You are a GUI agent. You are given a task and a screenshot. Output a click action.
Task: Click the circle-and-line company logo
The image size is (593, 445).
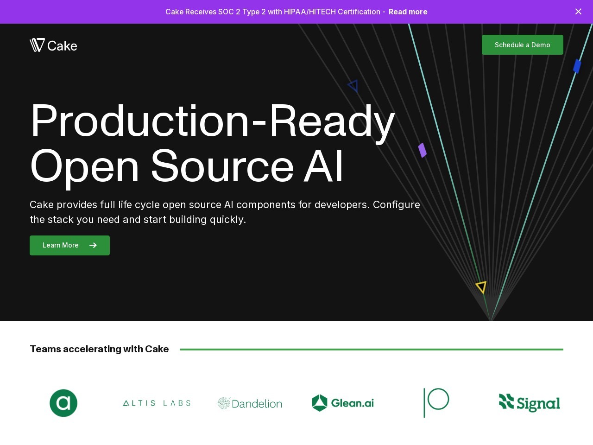(x=436, y=402)
